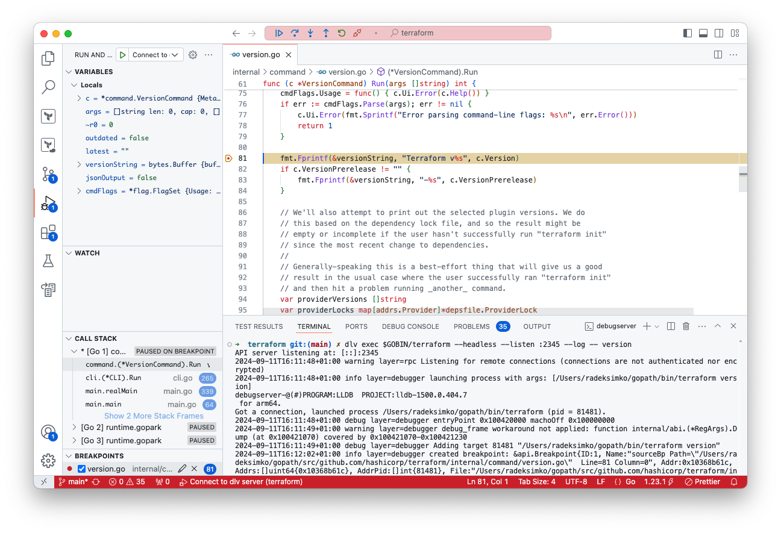This screenshot has height=533, width=781.
Task: Step into the Fprintf call
Action: coord(310,33)
